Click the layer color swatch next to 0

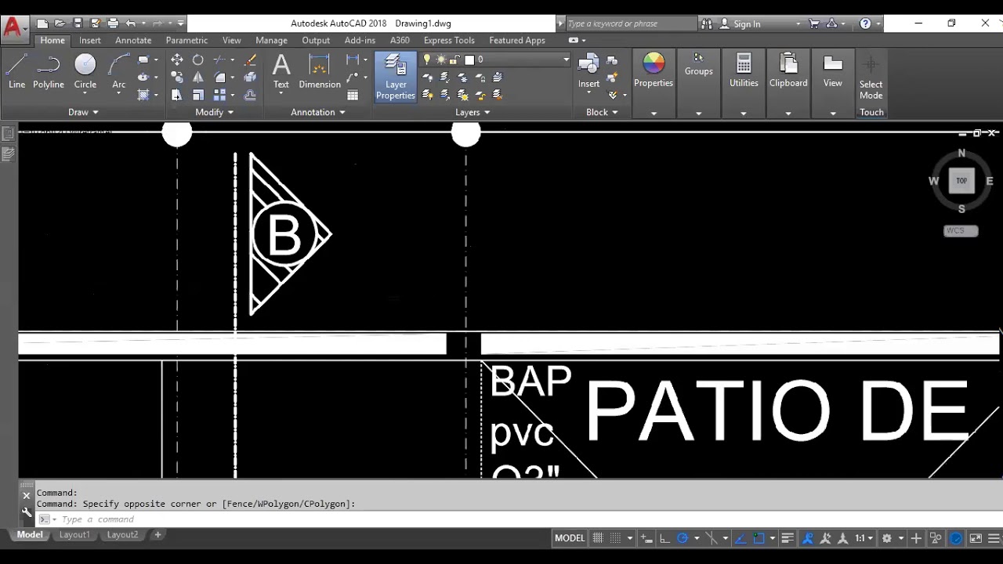pyautogui.click(x=469, y=60)
